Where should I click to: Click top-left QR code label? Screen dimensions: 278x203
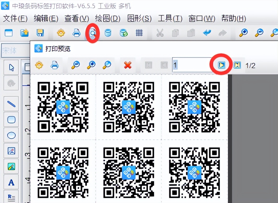(63, 107)
